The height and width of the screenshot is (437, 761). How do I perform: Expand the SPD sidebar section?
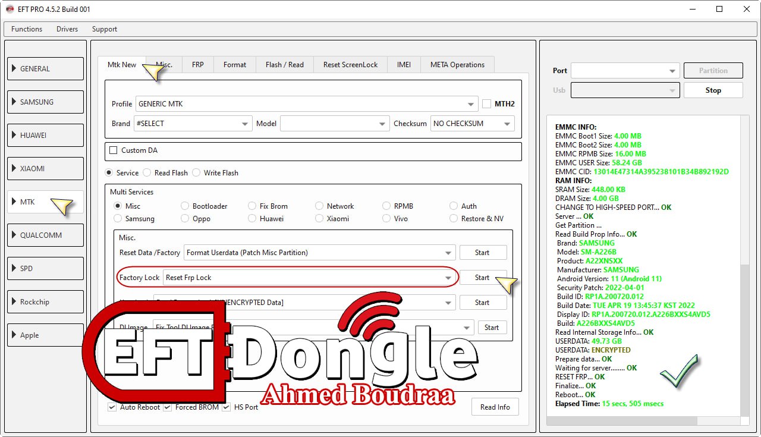pos(46,268)
